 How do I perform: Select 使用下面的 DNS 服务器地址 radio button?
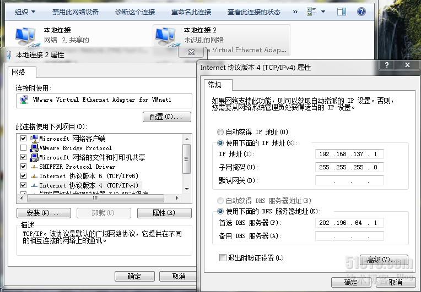(220, 211)
